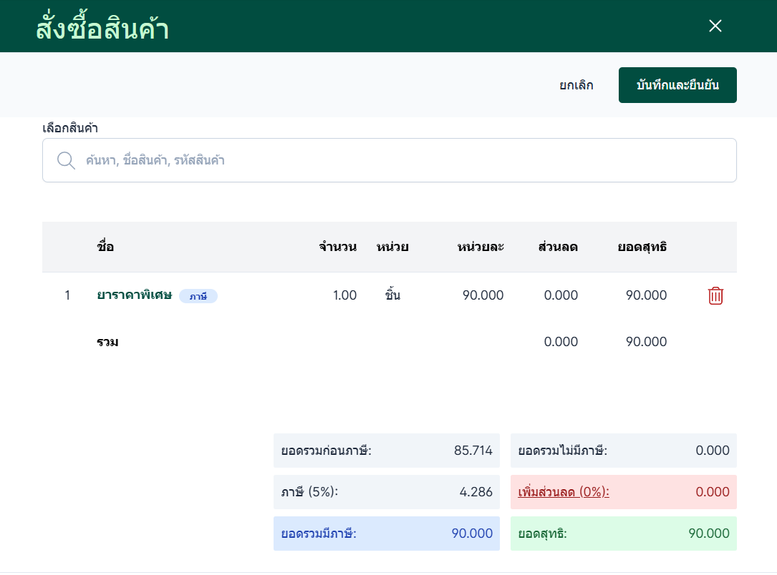This screenshot has height=575, width=777.
Task: Focus the product search input field
Action: click(401, 160)
